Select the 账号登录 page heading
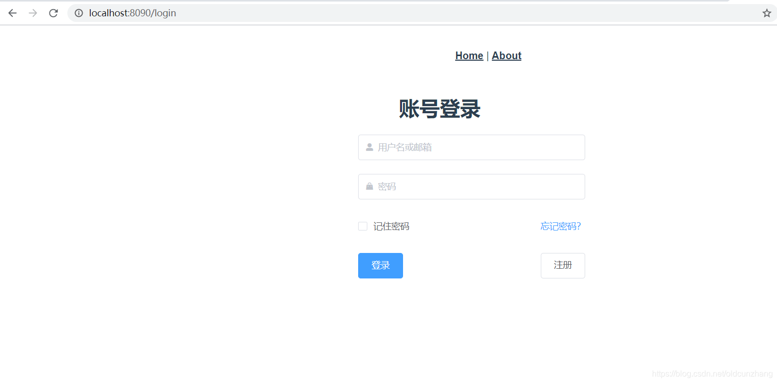This screenshot has width=777, height=383. coord(438,109)
